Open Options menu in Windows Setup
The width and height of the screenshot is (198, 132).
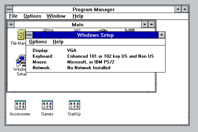(x=38, y=42)
